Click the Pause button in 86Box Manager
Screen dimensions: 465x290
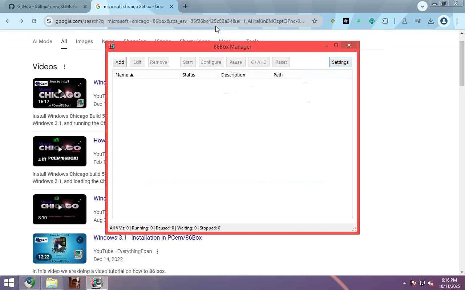pyautogui.click(x=235, y=62)
